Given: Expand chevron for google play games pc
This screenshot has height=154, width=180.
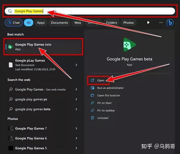Looking at the screenshot, I should pos(76,99).
